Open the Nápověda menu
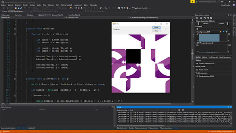 pos(93,5)
